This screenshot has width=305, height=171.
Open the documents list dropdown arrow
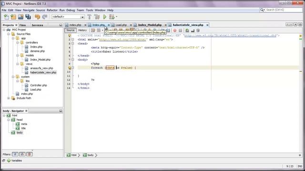[295, 24]
